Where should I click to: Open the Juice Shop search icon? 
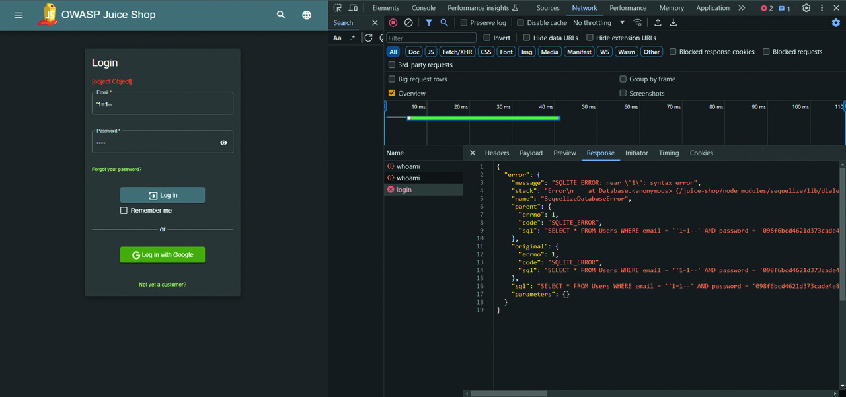pyautogui.click(x=281, y=15)
